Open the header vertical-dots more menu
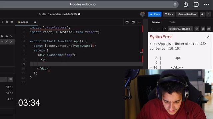This screenshot has width=213, height=119. coord(209,14)
